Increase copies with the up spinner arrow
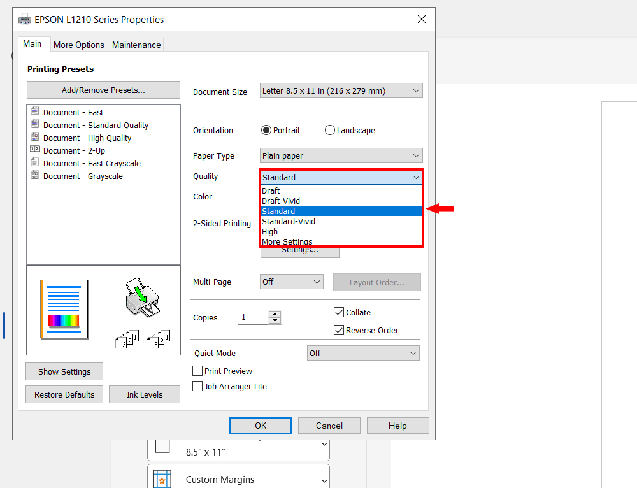The width and height of the screenshot is (637, 488). coord(275,314)
